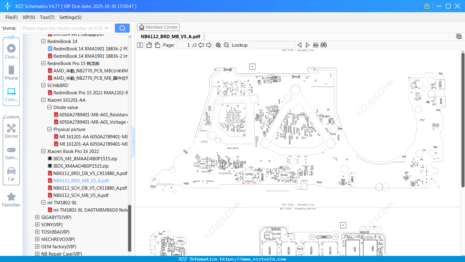
Task: Select the Computer category icon
Action: tap(11, 94)
